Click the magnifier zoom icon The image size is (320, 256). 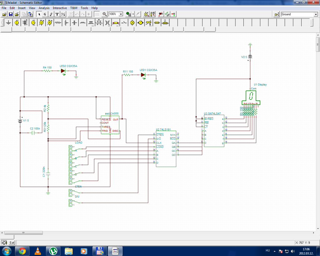(x=104, y=14)
